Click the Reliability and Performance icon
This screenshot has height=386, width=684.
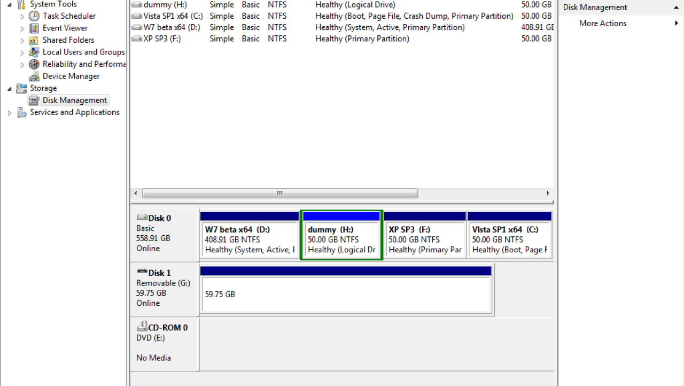[x=34, y=64]
